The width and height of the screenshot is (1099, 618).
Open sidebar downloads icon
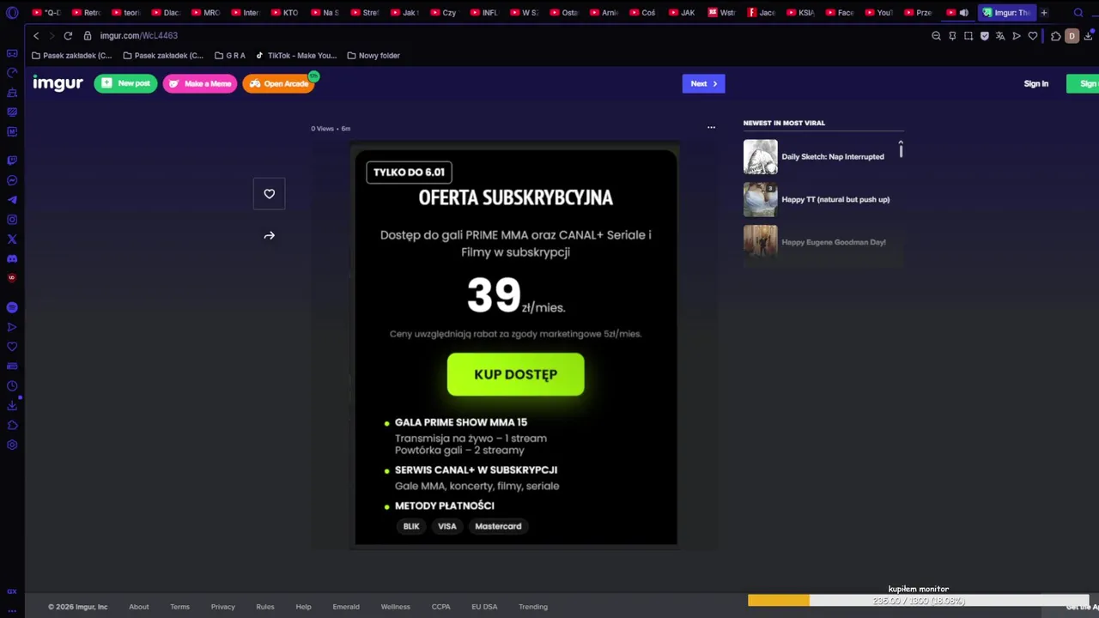(x=12, y=406)
